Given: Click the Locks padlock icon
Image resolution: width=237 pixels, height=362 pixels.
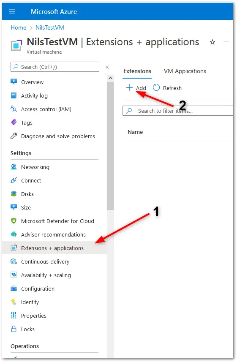Looking at the screenshot, I should point(14,329).
